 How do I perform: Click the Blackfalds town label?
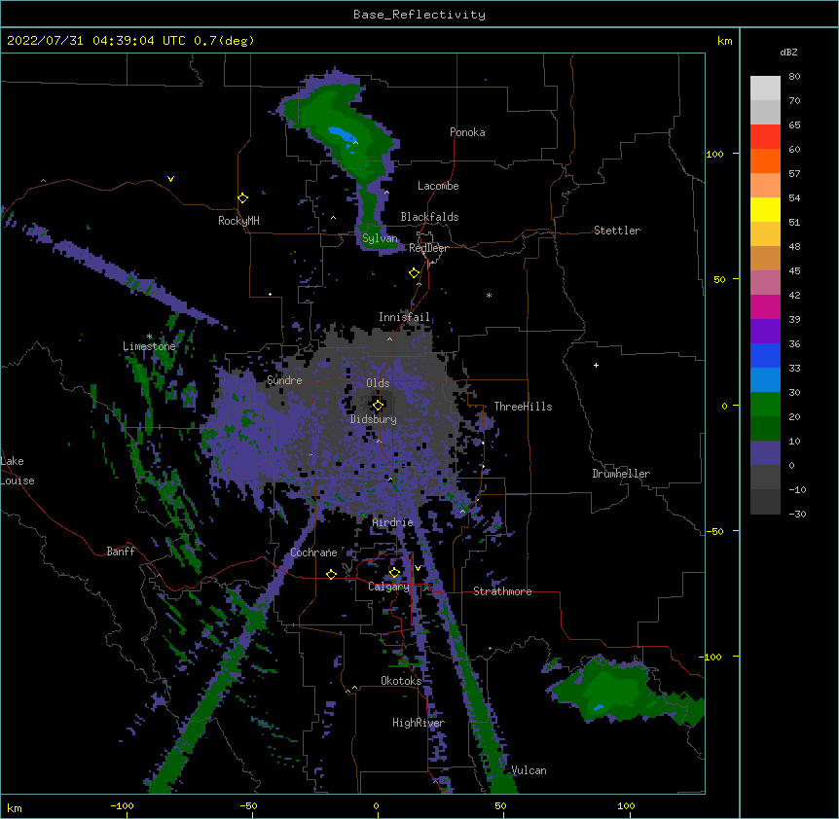click(429, 217)
